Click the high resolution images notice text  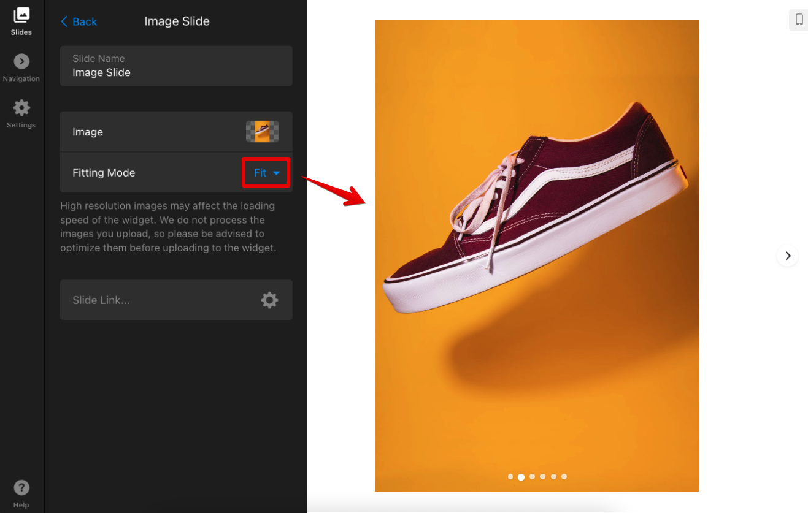pyautogui.click(x=169, y=227)
